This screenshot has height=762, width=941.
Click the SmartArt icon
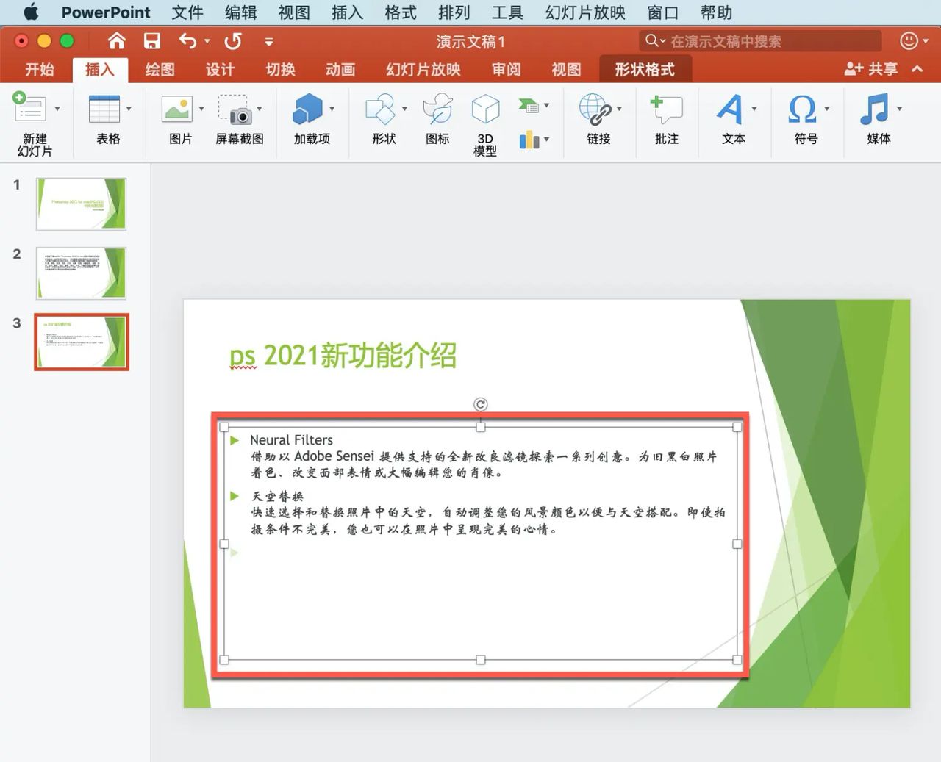[529, 106]
